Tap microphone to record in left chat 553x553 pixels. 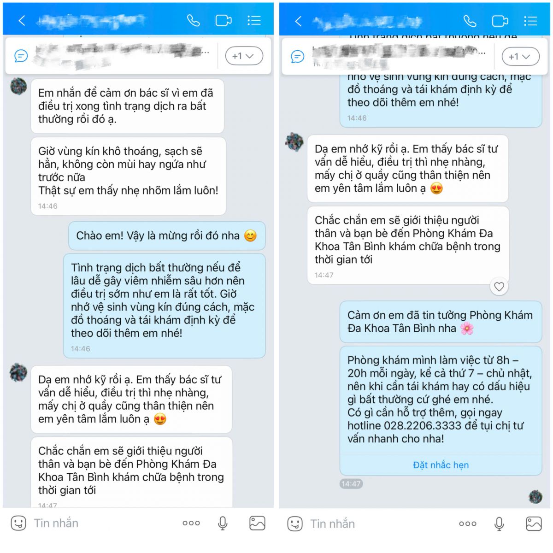click(x=223, y=523)
